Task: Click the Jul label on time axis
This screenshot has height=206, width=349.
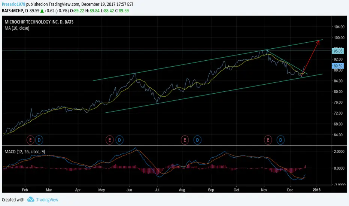Action: click(157, 190)
